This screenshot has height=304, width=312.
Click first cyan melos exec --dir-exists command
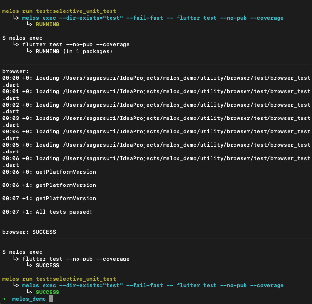click(153, 18)
